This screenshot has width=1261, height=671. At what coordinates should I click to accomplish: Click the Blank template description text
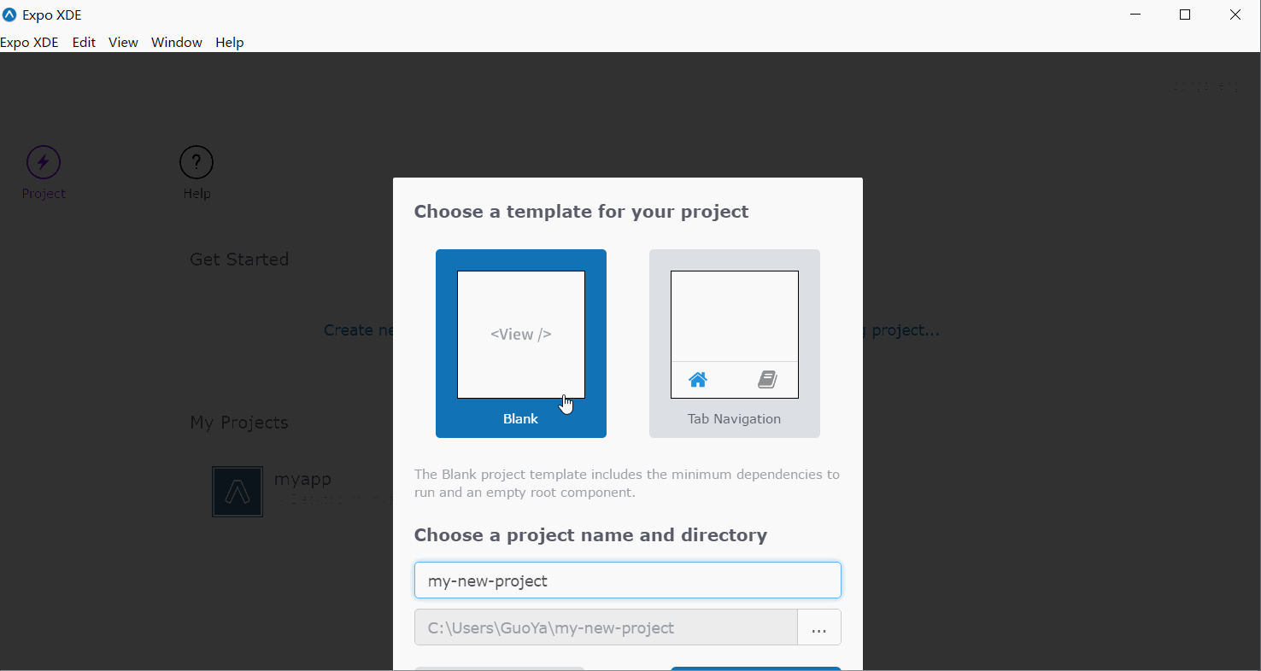[x=627, y=483]
